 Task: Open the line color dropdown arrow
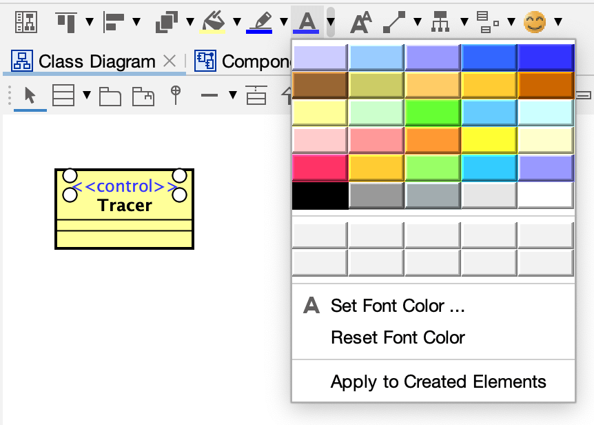click(x=284, y=21)
